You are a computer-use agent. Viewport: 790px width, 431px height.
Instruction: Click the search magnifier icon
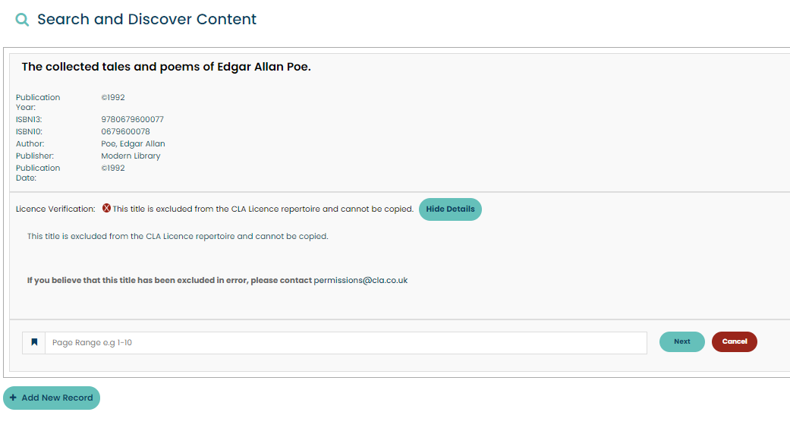[x=23, y=20]
